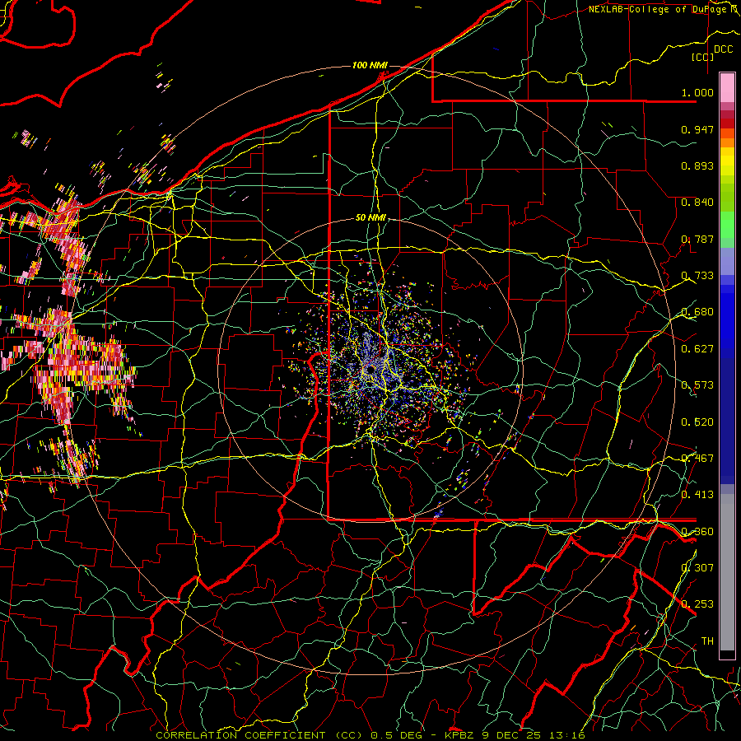The image size is (741, 741).
Task: Select the 0.573 scale value
Action: 697,385
